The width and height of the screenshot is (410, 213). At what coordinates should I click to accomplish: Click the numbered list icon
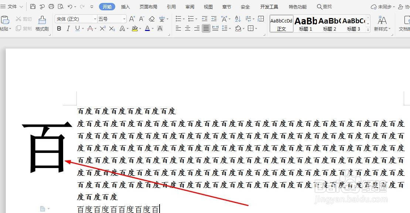[x=191, y=19]
